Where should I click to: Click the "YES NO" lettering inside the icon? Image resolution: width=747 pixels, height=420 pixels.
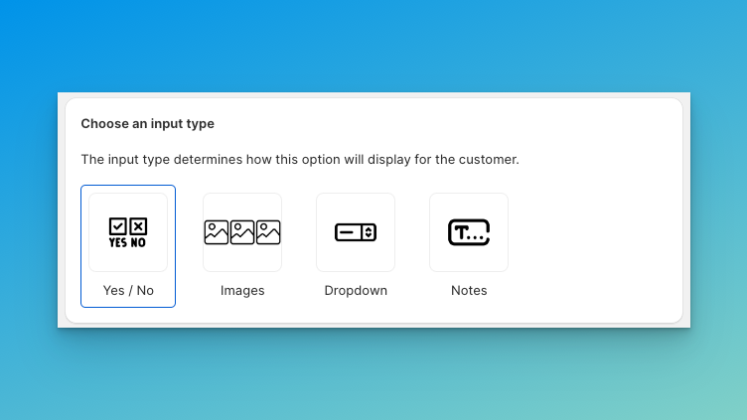tap(128, 242)
